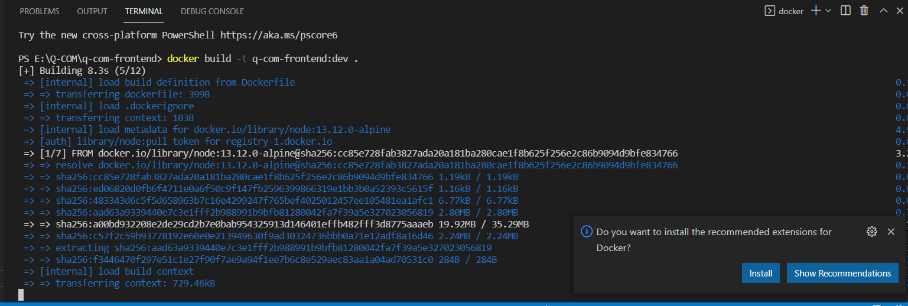The image size is (908, 306).
Task: Click 'load metadata for docker.io' line
Action: (x=207, y=129)
